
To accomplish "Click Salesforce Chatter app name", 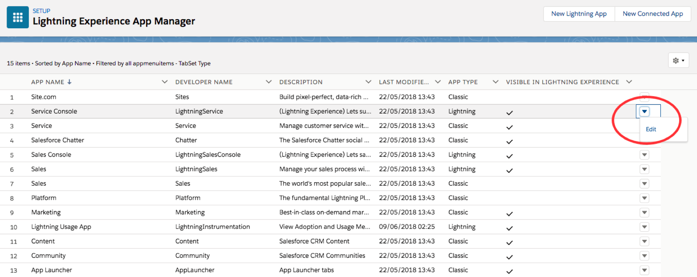I will click(x=58, y=140).
